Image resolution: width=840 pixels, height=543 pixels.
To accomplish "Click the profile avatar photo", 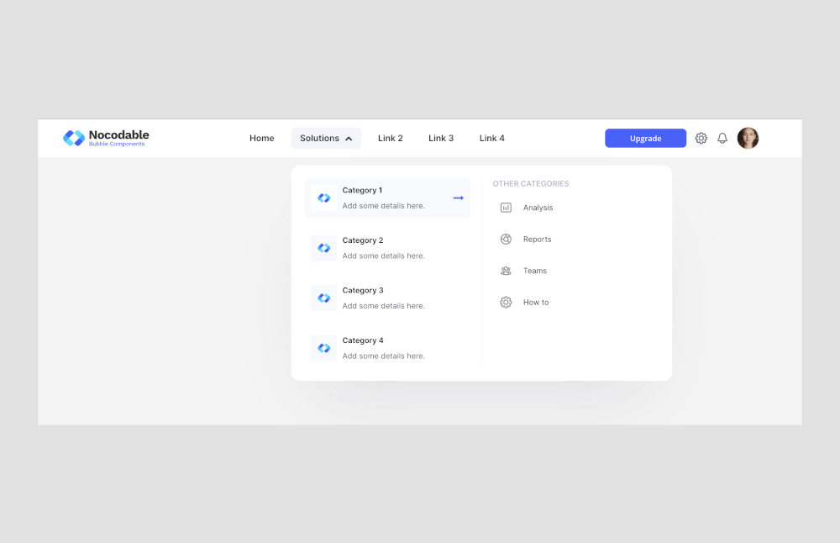I will tap(748, 138).
